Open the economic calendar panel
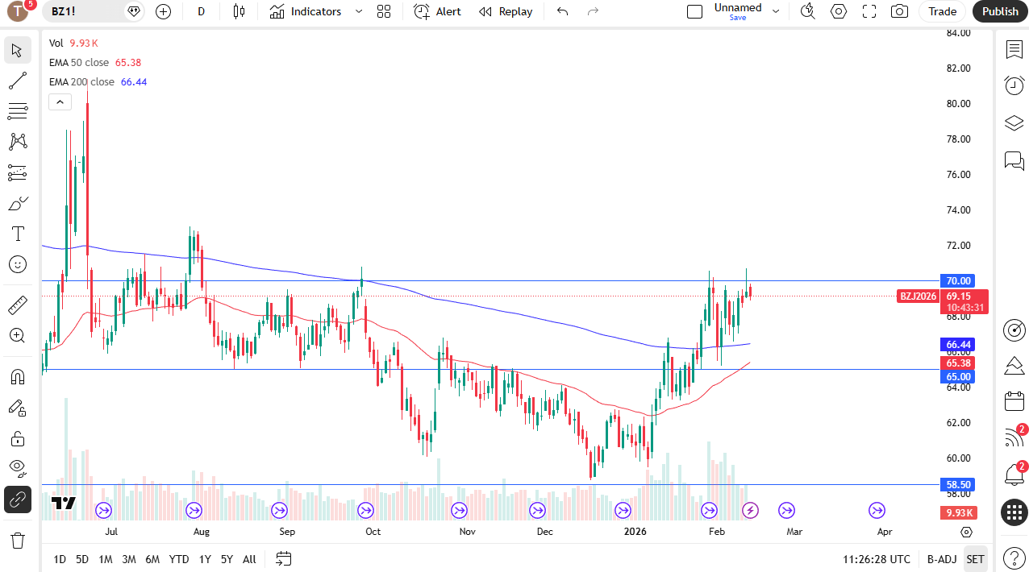Viewport: 1029px width, 572px height. [x=1014, y=401]
